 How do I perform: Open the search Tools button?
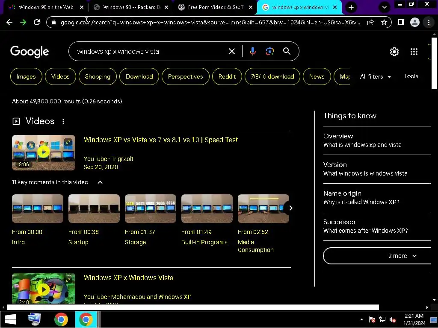(411, 76)
